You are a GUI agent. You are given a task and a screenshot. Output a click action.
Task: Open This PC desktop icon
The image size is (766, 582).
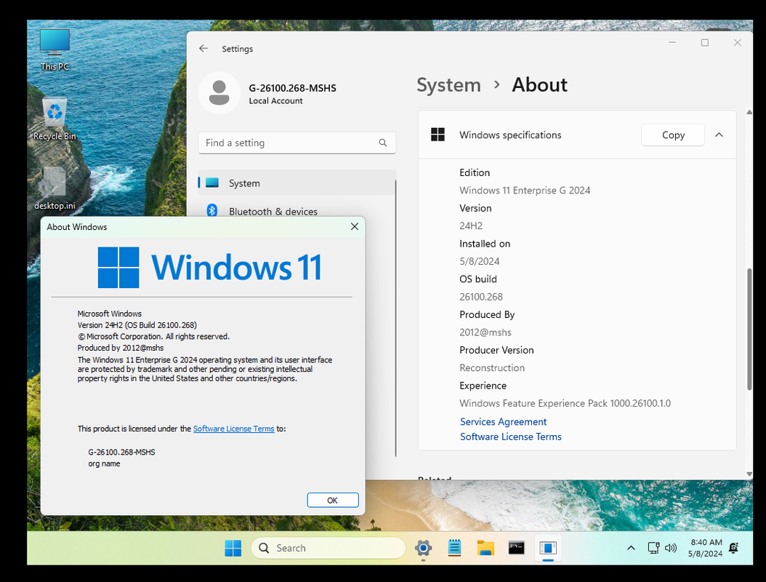pyautogui.click(x=55, y=49)
